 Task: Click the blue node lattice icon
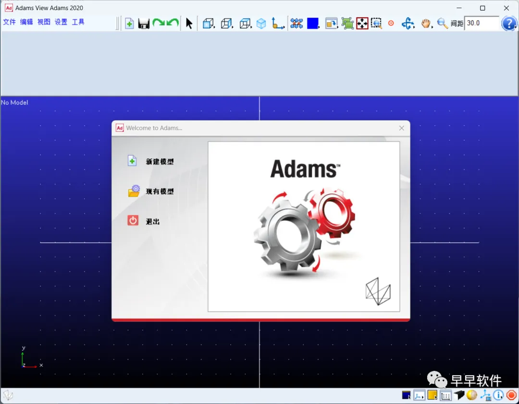(x=297, y=24)
